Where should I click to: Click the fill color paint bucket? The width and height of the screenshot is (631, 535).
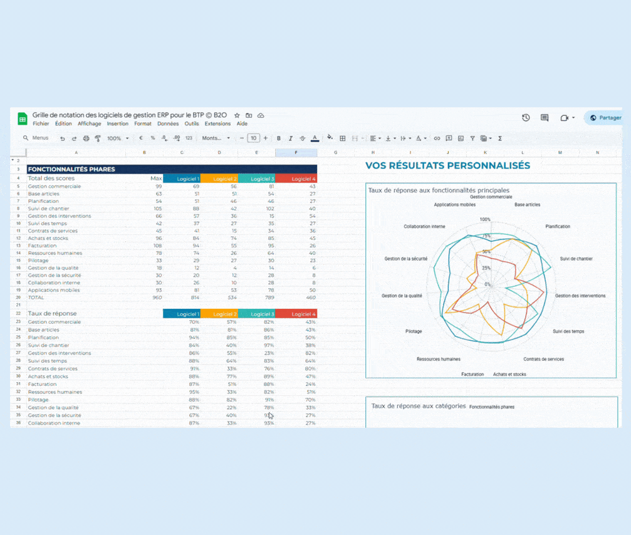tap(330, 138)
